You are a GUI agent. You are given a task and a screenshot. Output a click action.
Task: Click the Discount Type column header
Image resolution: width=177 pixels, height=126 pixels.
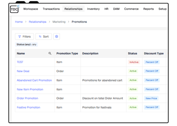tap(154, 53)
